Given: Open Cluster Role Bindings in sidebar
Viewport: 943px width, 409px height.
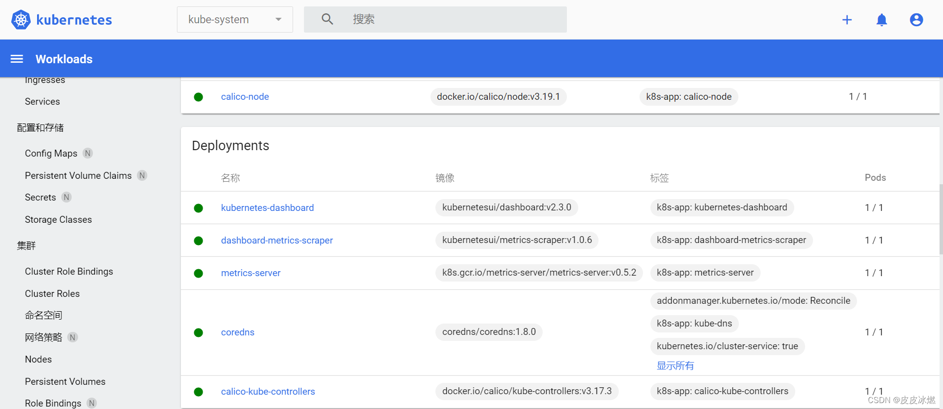Looking at the screenshot, I should pos(69,271).
